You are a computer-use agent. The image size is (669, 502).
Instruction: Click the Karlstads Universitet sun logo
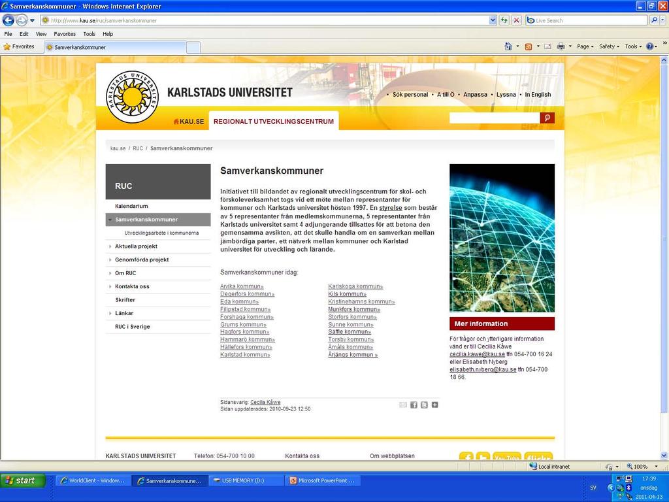[132, 97]
